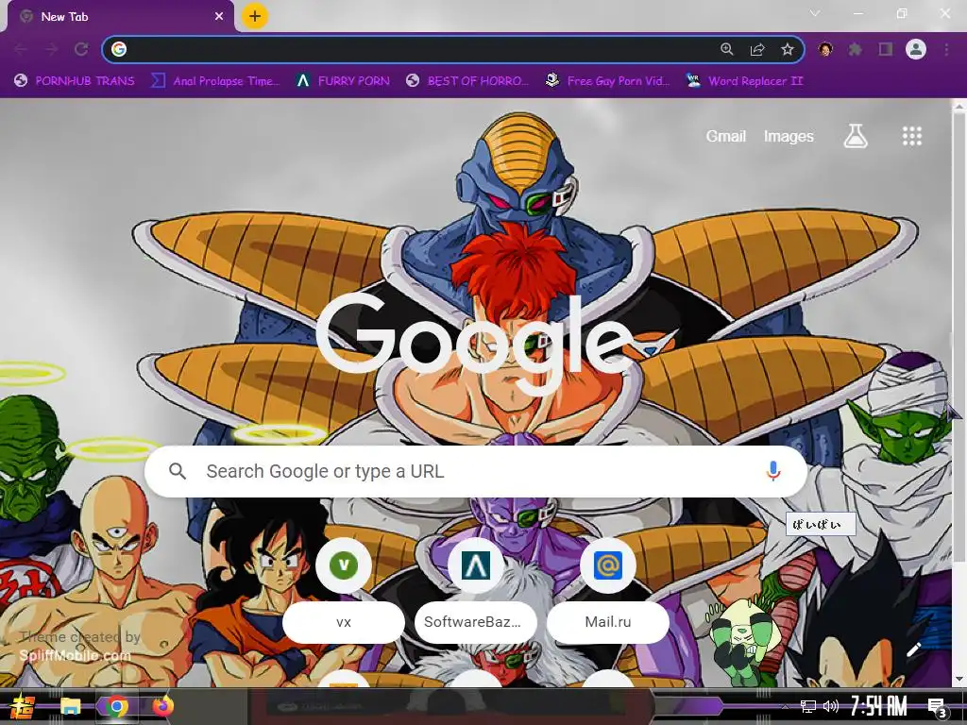Click the Back navigation arrow

21,49
